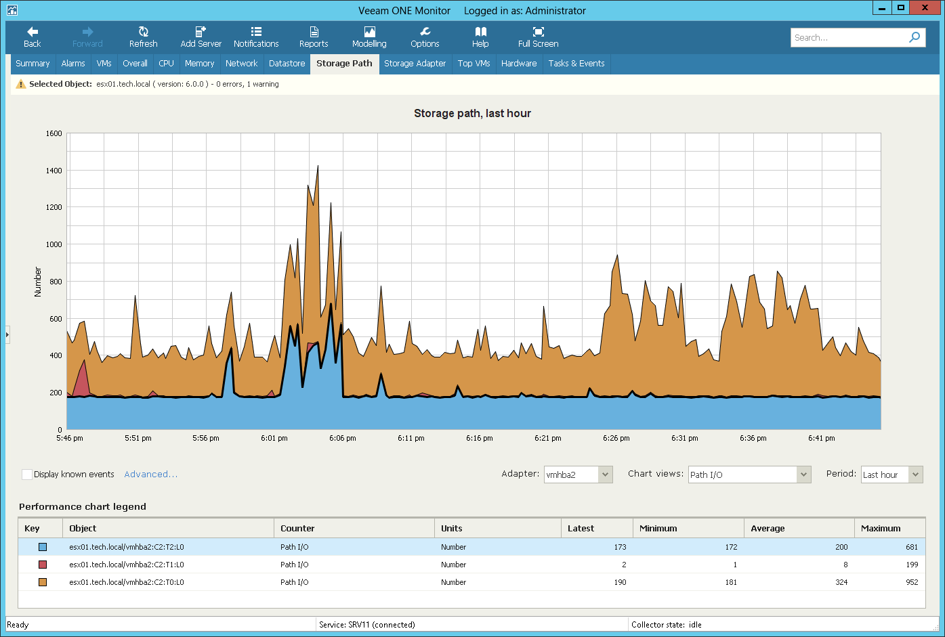Sort legend by the Counter column header

pos(354,528)
